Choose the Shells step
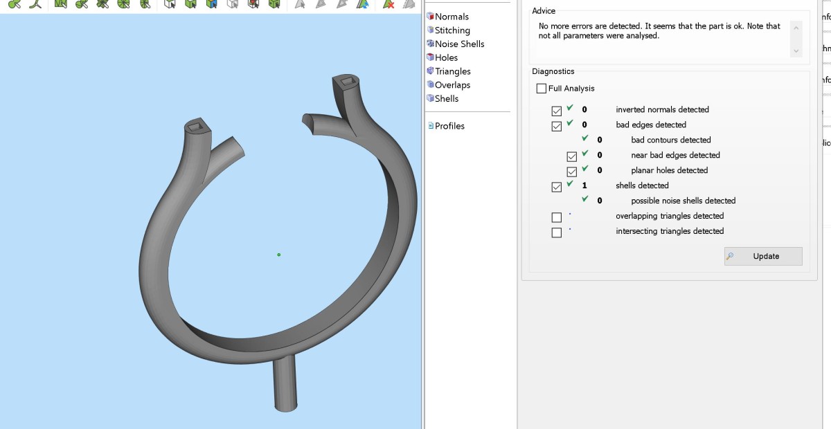Image resolution: width=831 pixels, height=429 pixels. (x=446, y=99)
